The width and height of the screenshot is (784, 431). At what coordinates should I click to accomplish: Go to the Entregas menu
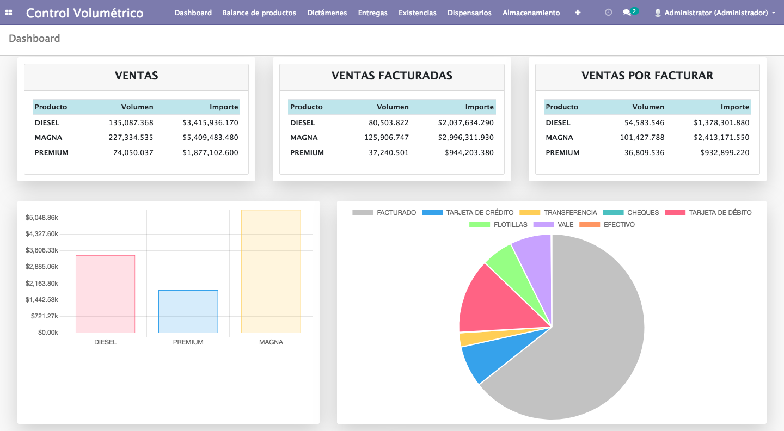click(372, 13)
